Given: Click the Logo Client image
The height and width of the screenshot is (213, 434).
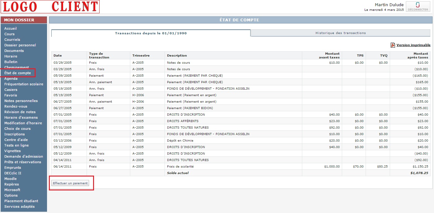Looking at the screenshot, I should [50, 7].
